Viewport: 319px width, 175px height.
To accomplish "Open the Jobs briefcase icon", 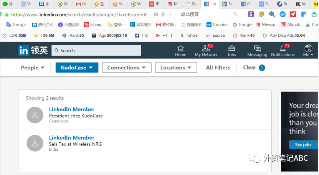I will pyautogui.click(x=231, y=51).
